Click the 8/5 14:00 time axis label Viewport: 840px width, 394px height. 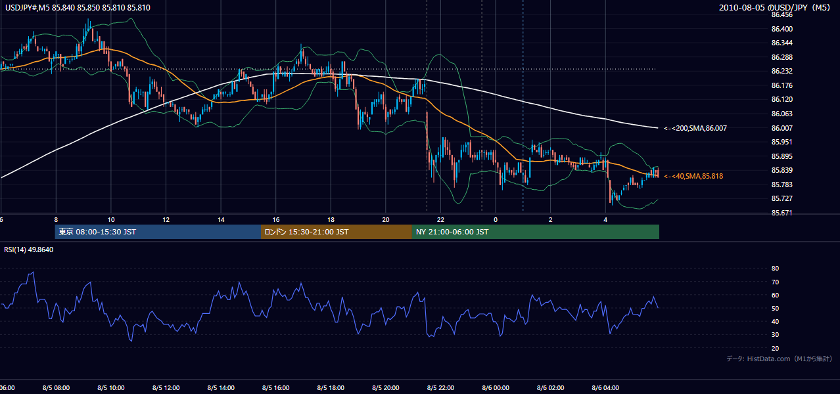pyautogui.click(x=221, y=388)
